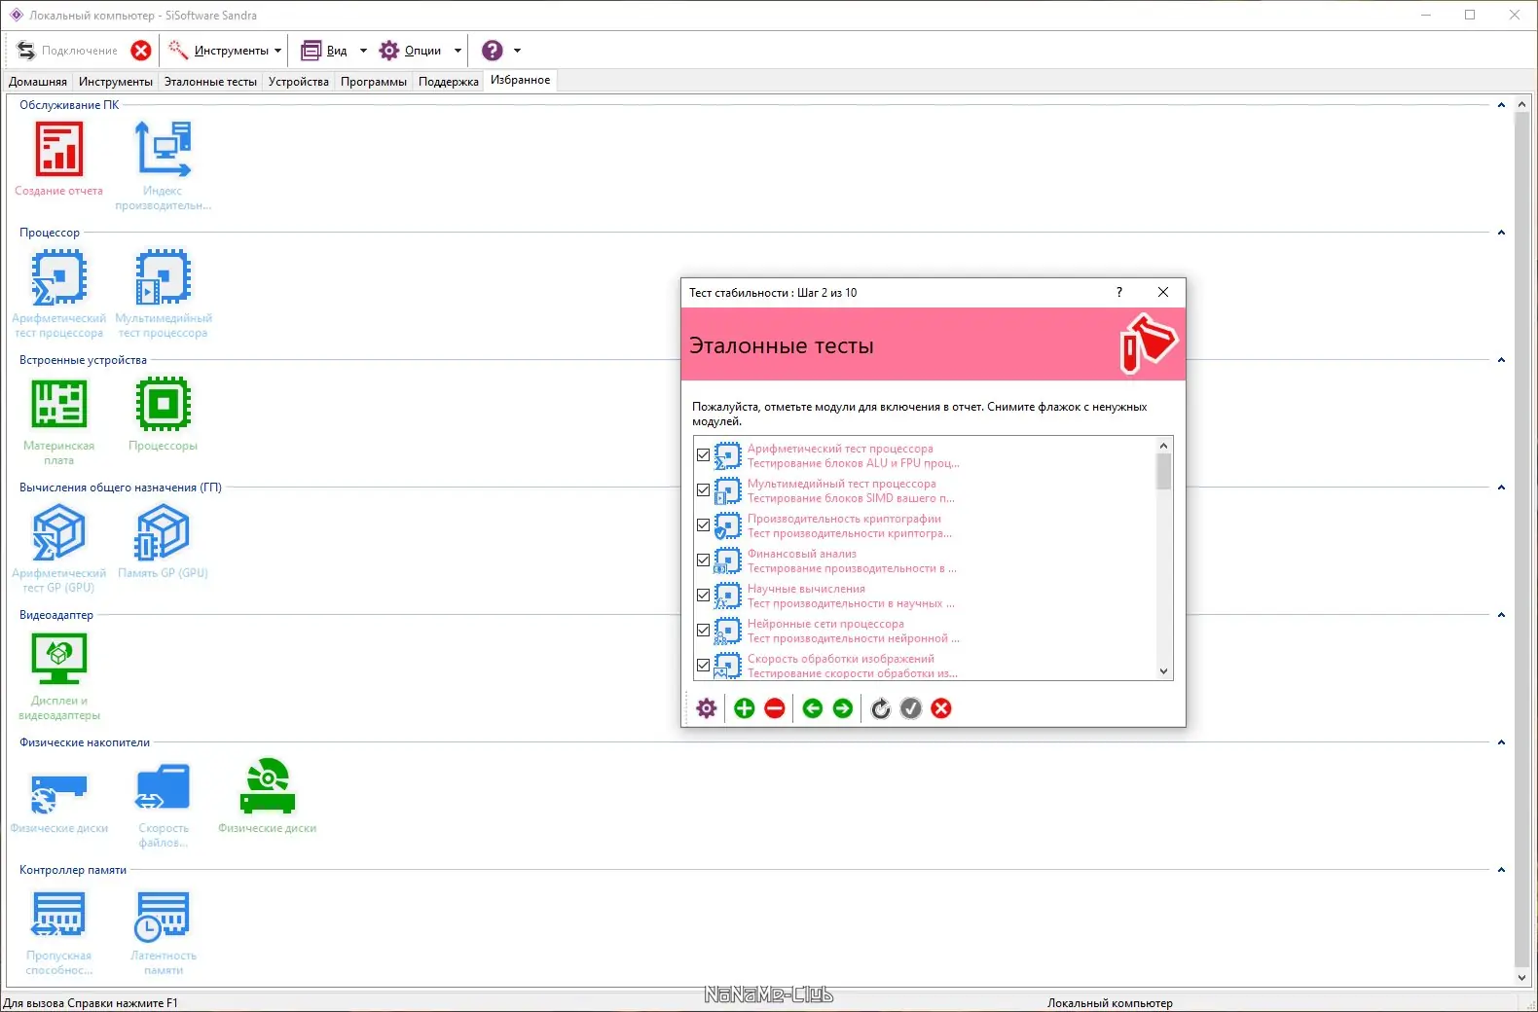Click the green plus icon in the wizard

[745, 708]
